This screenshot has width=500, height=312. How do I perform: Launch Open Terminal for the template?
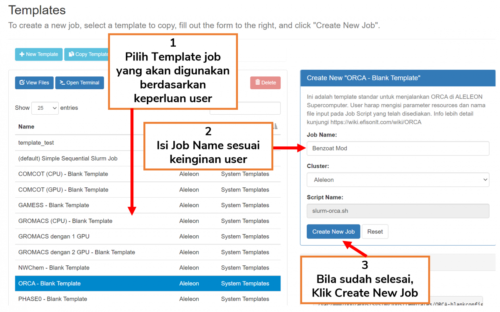tap(79, 83)
